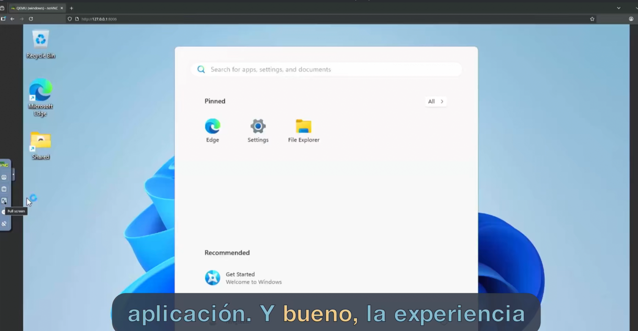
Task: Go forward in the browser
Action: tap(22, 19)
